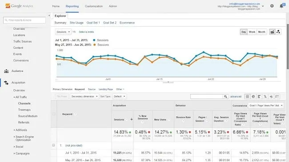The width and height of the screenshot is (289, 162).
Task: Toggle the select-all checkbox in table header
Action: coord(54,114)
